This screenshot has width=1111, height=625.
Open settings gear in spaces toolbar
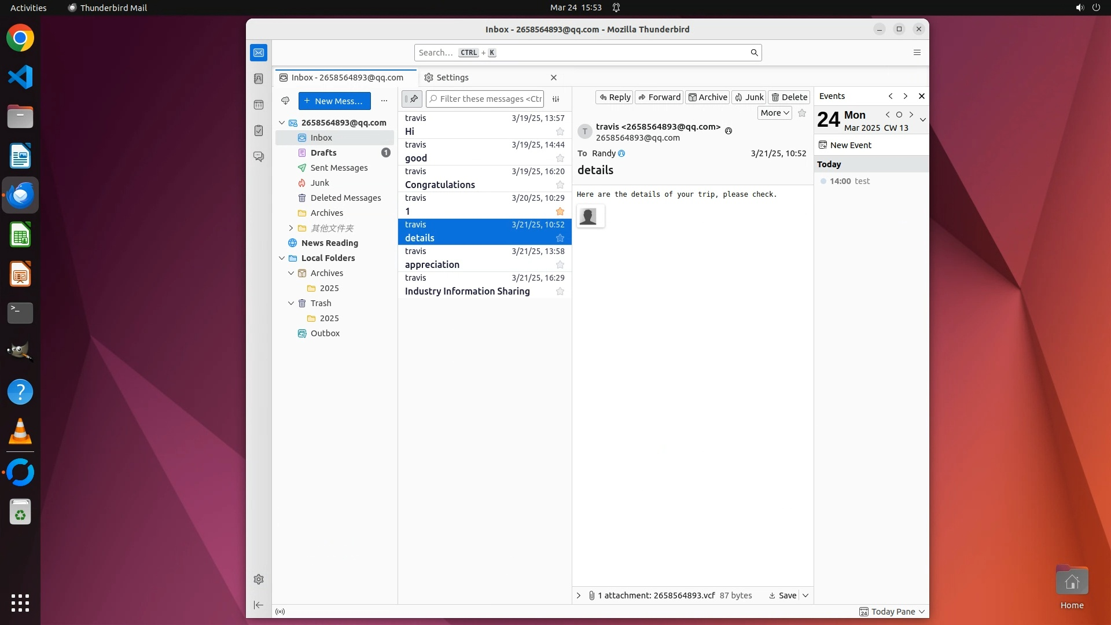click(x=259, y=579)
